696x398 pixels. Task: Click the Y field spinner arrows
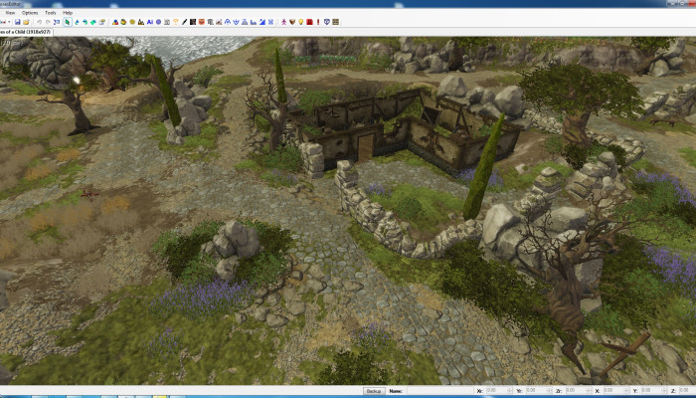664,390
